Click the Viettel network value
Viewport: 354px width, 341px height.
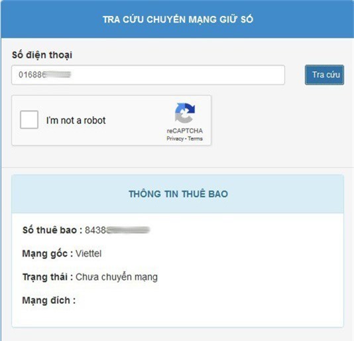pyautogui.click(x=88, y=253)
